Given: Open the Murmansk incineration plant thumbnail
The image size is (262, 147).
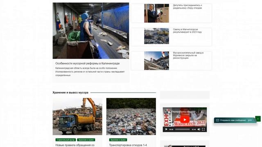Looking at the screenshot, I should point(156,61).
